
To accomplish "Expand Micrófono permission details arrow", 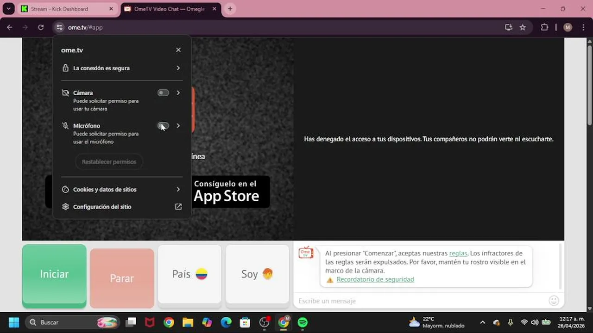I will tap(178, 126).
